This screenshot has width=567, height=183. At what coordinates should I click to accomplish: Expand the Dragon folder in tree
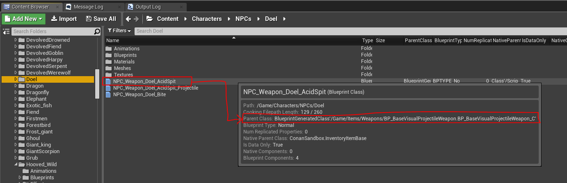tap(16, 86)
